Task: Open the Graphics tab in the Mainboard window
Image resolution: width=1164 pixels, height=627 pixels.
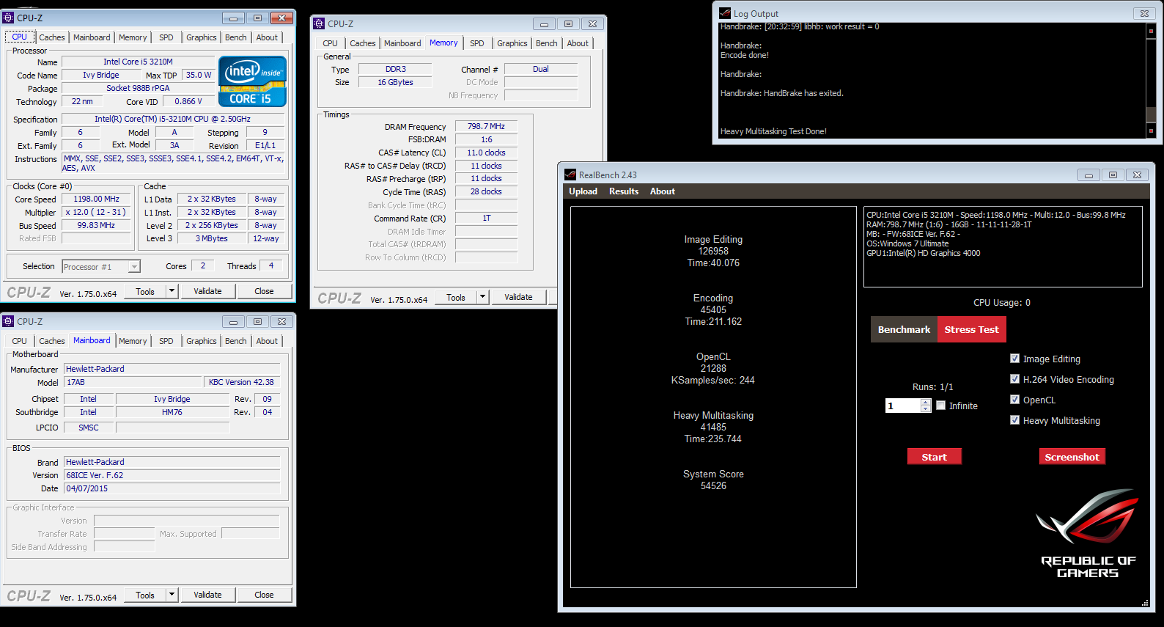Action: 202,341
